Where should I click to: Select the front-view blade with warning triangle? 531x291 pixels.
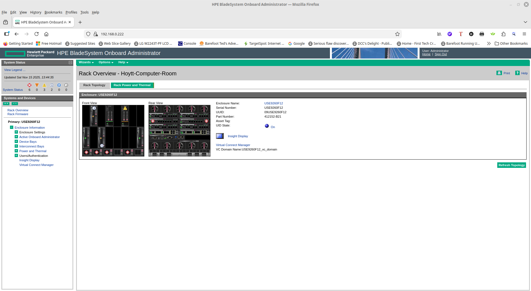pyautogui.click(x=125, y=115)
